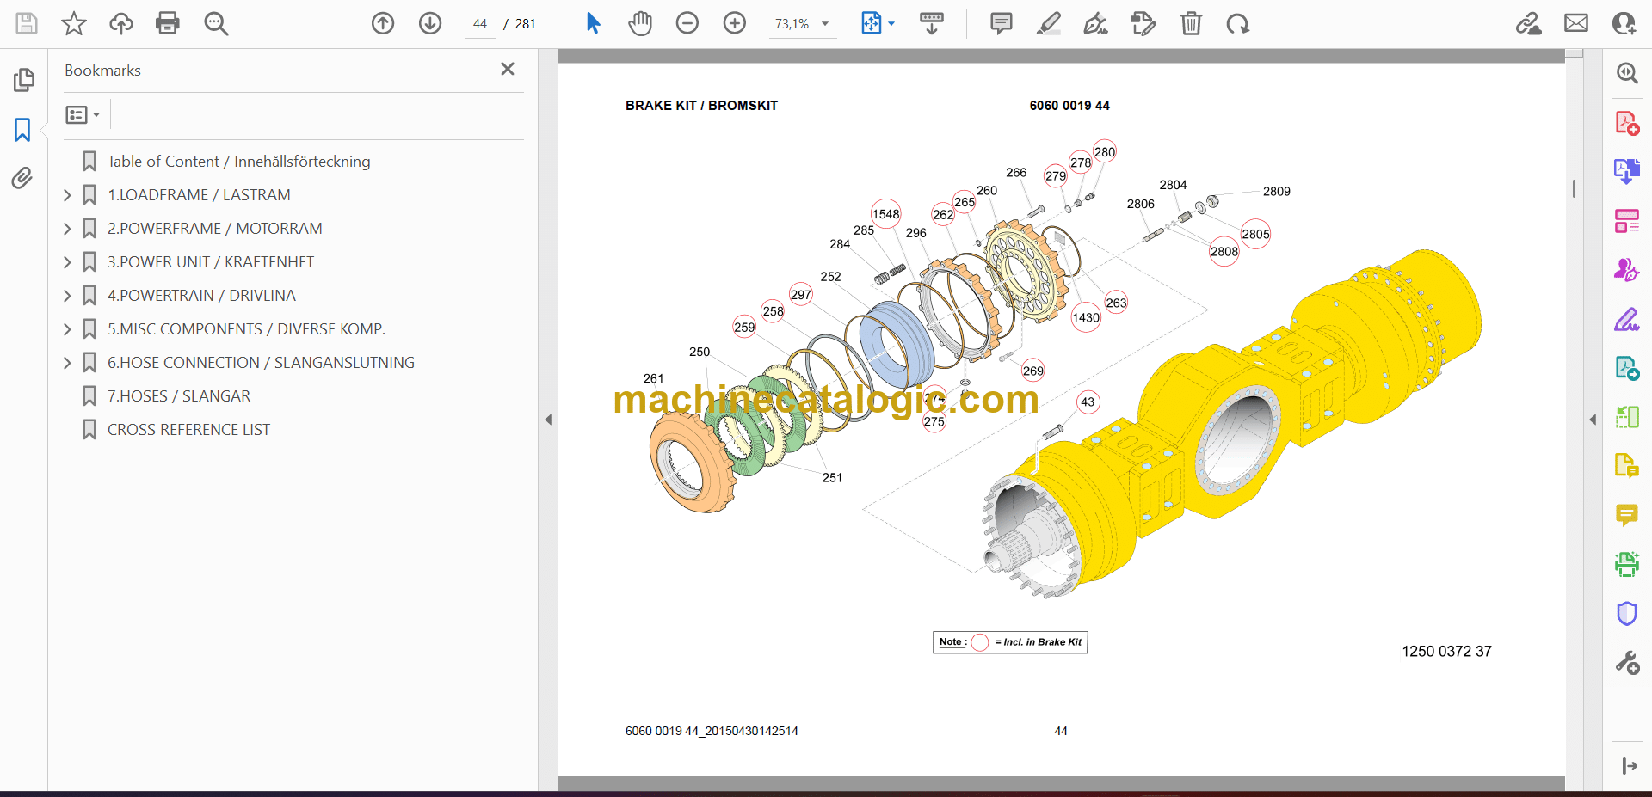Open the Edit PDF tool in the right pane
The height and width of the screenshot is (797, 1652).
tap(1626, 369)
